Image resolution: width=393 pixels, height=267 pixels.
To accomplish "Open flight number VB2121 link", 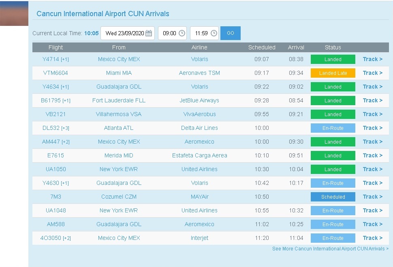I will pyautogui.click(x=56, y=114).
